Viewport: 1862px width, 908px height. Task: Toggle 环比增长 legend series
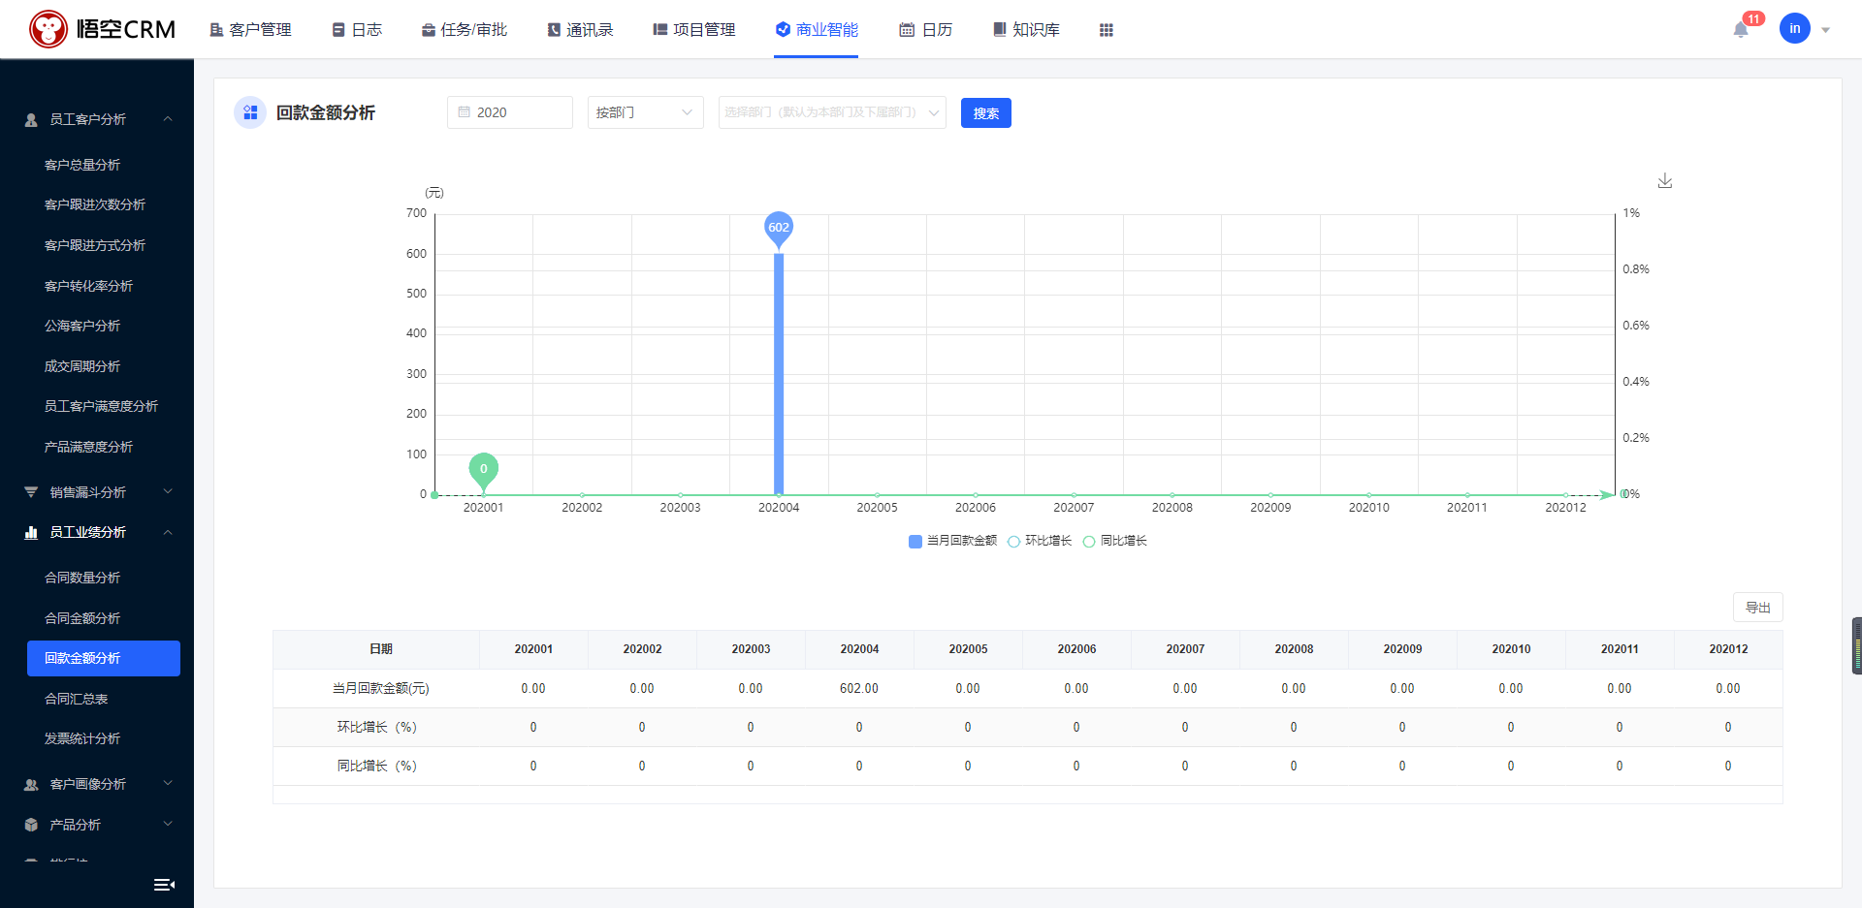tap(1040, 541)
